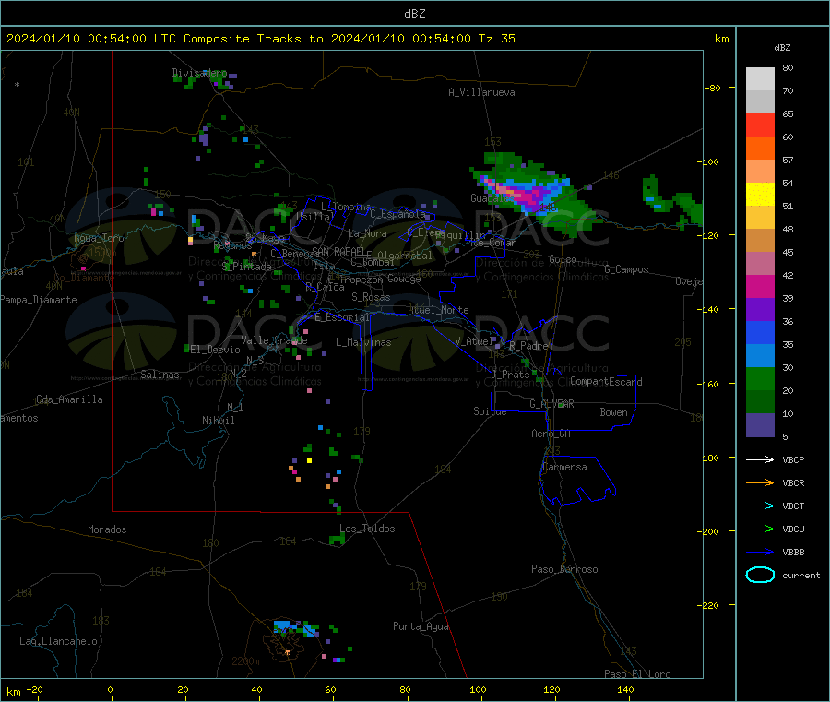Click the Agua_Toro label
This screenshot has width=830, height=702.
pyautogui.click(x=99, y=238)
